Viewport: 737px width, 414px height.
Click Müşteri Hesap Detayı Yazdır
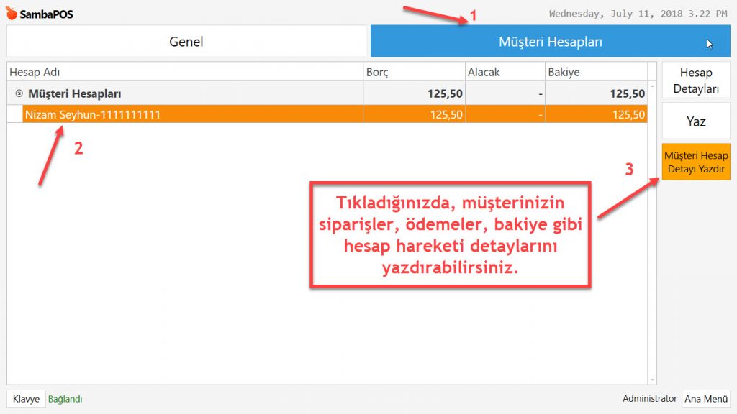coord(695,162)
